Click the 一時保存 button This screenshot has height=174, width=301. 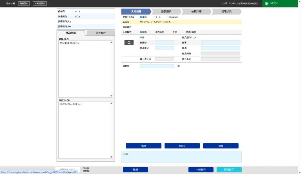(201, 169)
